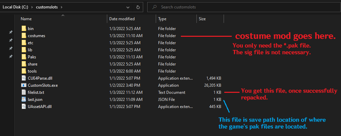Viewport: 341px width, 136px height.
Task: Select the filelist.txt file name
Action: pyautogui.click(x=36, y=92)
